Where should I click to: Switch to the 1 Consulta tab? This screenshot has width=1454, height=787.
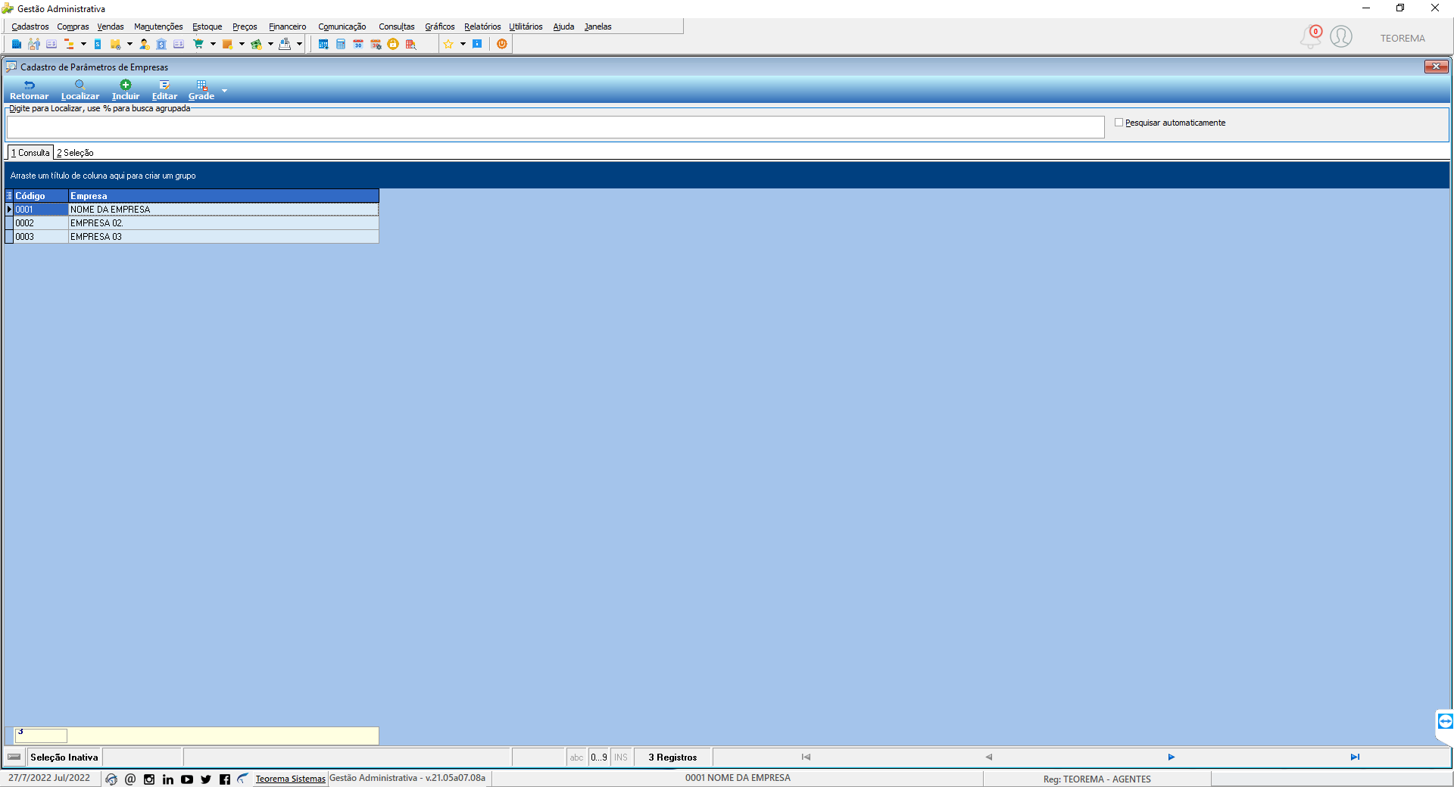[x=30, y=153]
